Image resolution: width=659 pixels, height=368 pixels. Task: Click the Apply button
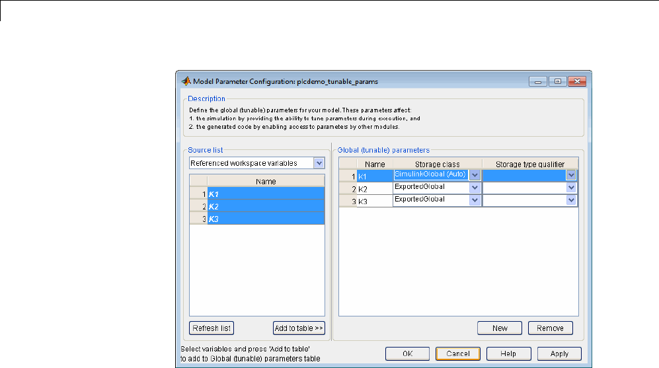(x=559, y=353)
